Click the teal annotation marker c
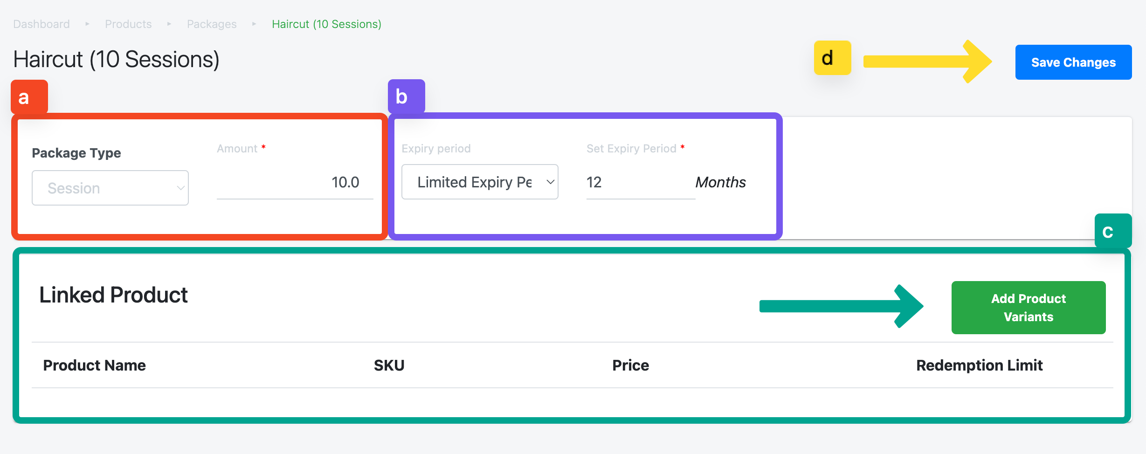The width and height of the screenshot is (1146, 454). click(1113, 231)
